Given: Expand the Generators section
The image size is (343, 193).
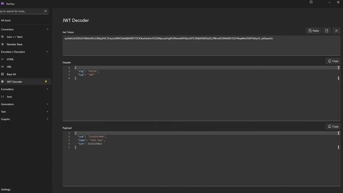Looking at the screenshot, I should tap(47, 104).
